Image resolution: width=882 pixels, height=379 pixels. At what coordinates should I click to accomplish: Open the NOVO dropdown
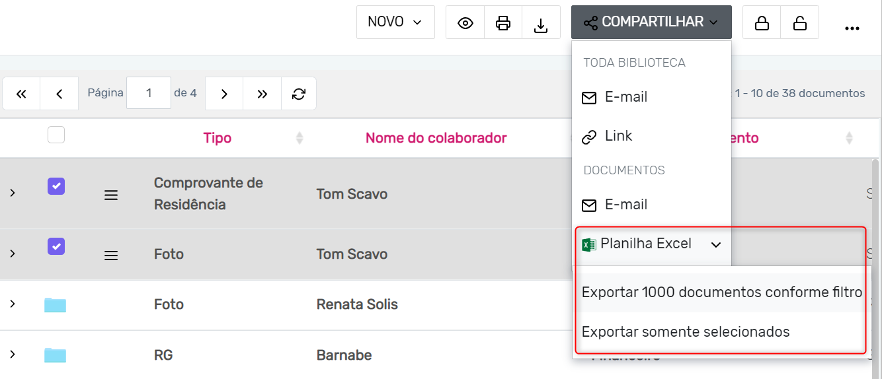coord(395,22)
